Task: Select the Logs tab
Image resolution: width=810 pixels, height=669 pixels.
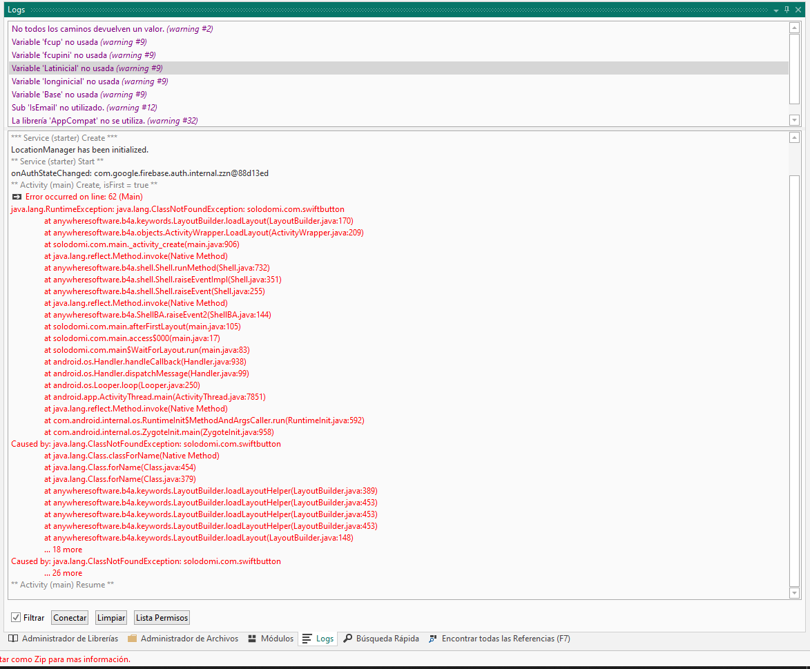Action: pyautogui.click(x=318, y=639)
